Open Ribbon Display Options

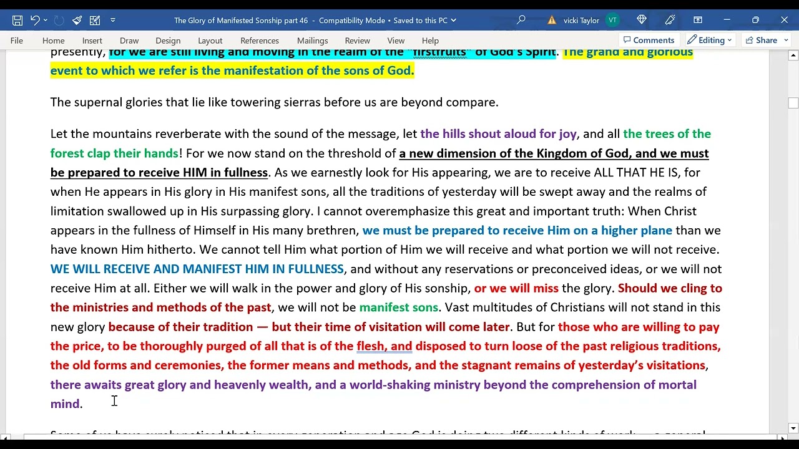point(698,20)
